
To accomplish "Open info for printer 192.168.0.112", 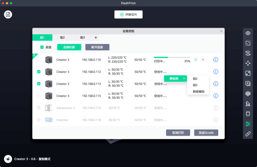I will (216, 71).
